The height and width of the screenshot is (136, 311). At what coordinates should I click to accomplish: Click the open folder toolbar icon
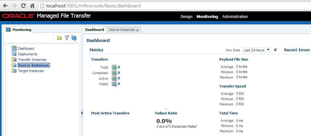[59, 38]
